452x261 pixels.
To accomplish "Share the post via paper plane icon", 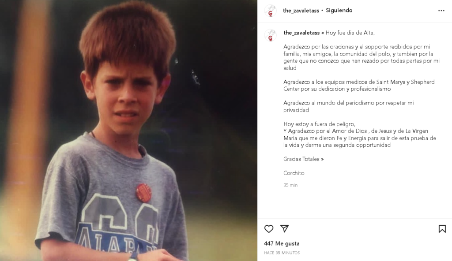I will point(285,229).
